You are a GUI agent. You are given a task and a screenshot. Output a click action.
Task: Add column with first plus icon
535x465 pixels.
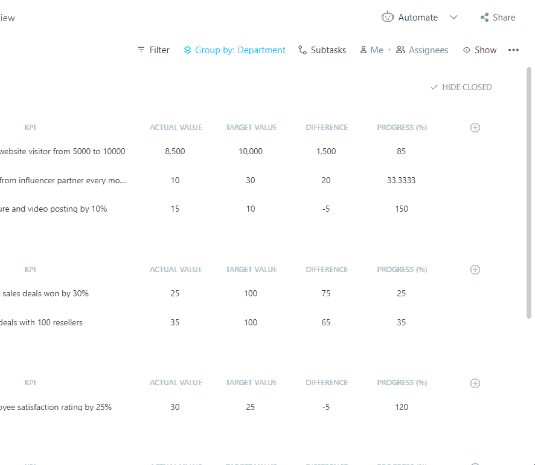tap(475, 128)
